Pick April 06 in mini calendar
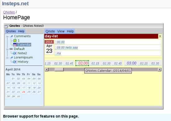Screen dimensions: 171x121 tap(39, 79)
